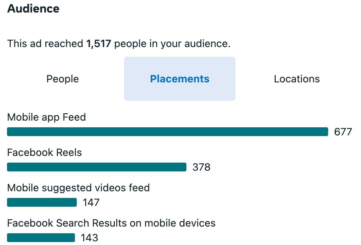This screenshot has width=361, height=245.
Task: Click the Facebook Reels teal bar
Action: pyautogui.click(x=97, y=167)
